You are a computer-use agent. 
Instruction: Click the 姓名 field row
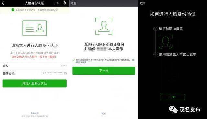(35, 66)
